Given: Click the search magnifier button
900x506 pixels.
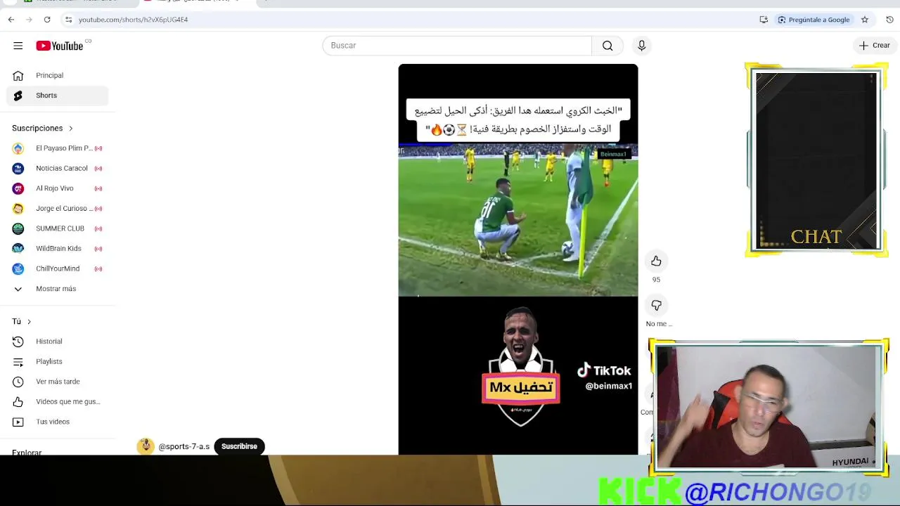Looking at the screenshot, I should pyautogui.click(x=607, y=46).
